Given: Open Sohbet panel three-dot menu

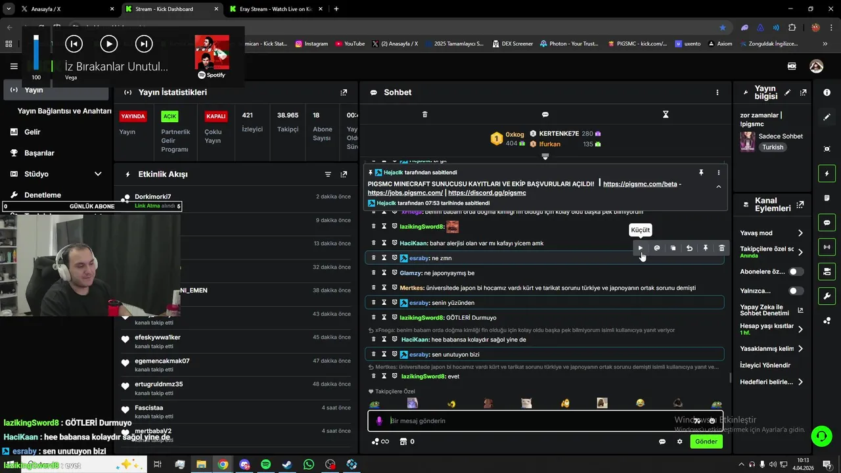Looking at the screenshot, I should (x=717, y=93).
